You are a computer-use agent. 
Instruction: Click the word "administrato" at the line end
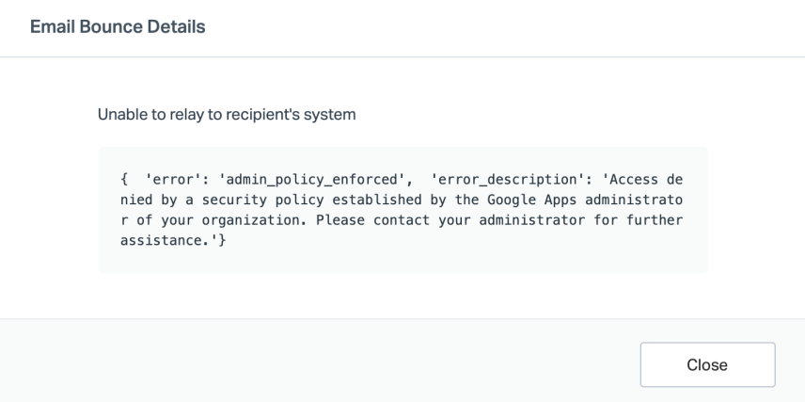point(638,200)
